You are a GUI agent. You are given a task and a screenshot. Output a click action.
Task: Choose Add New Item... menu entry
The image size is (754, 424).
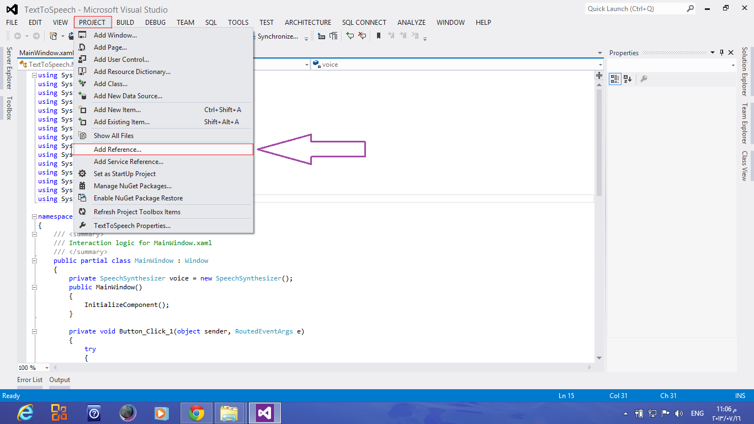pyautogui.click(x=163, y=109)
